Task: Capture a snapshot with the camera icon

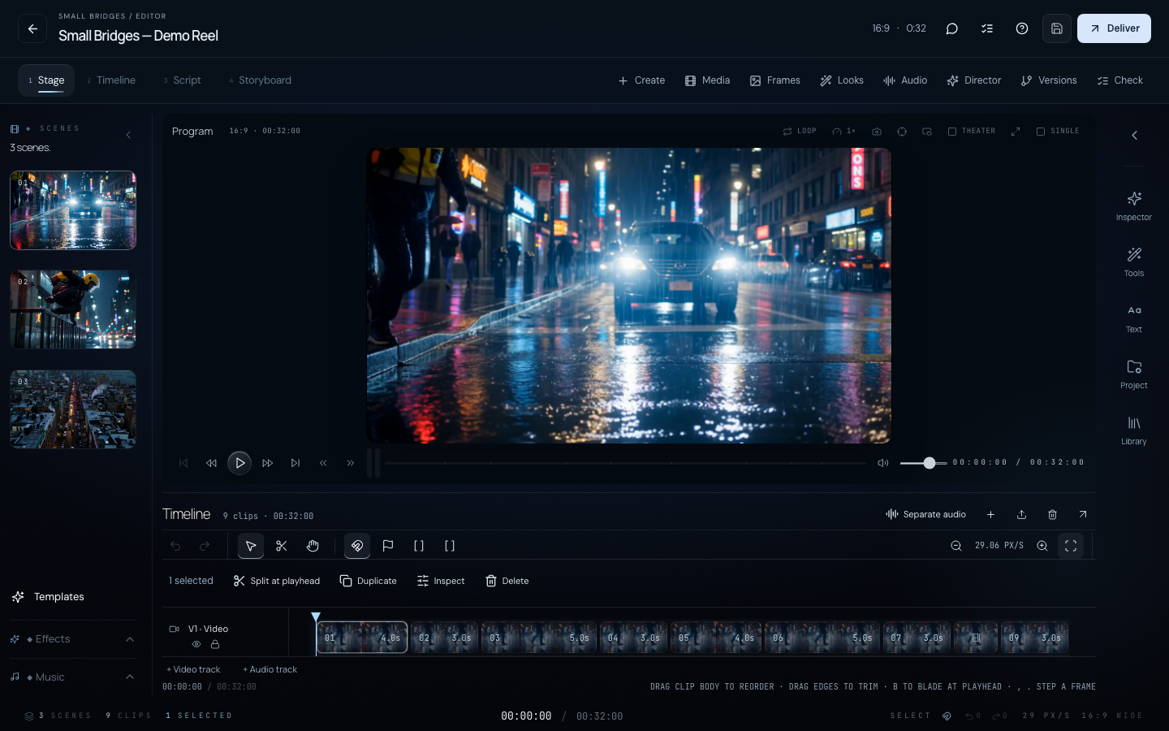Action: click(x=877, y=131)
